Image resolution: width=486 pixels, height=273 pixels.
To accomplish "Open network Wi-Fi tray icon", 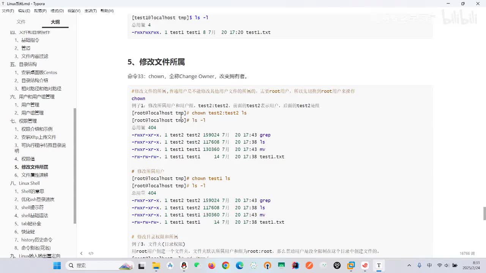I will click(440, 265).
